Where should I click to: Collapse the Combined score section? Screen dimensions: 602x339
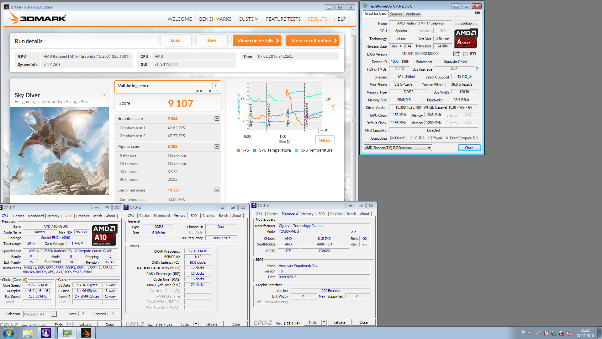tap(217, 190)
